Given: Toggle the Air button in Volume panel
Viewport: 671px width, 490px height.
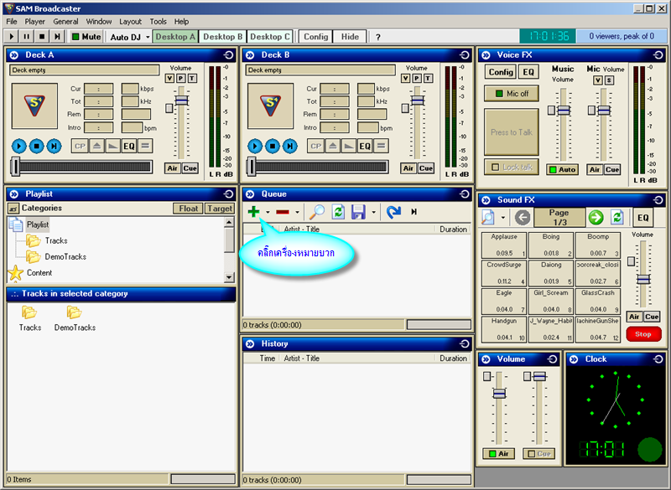Looking at the screenshot, I should pyautogui.click(x=498, y=454).
